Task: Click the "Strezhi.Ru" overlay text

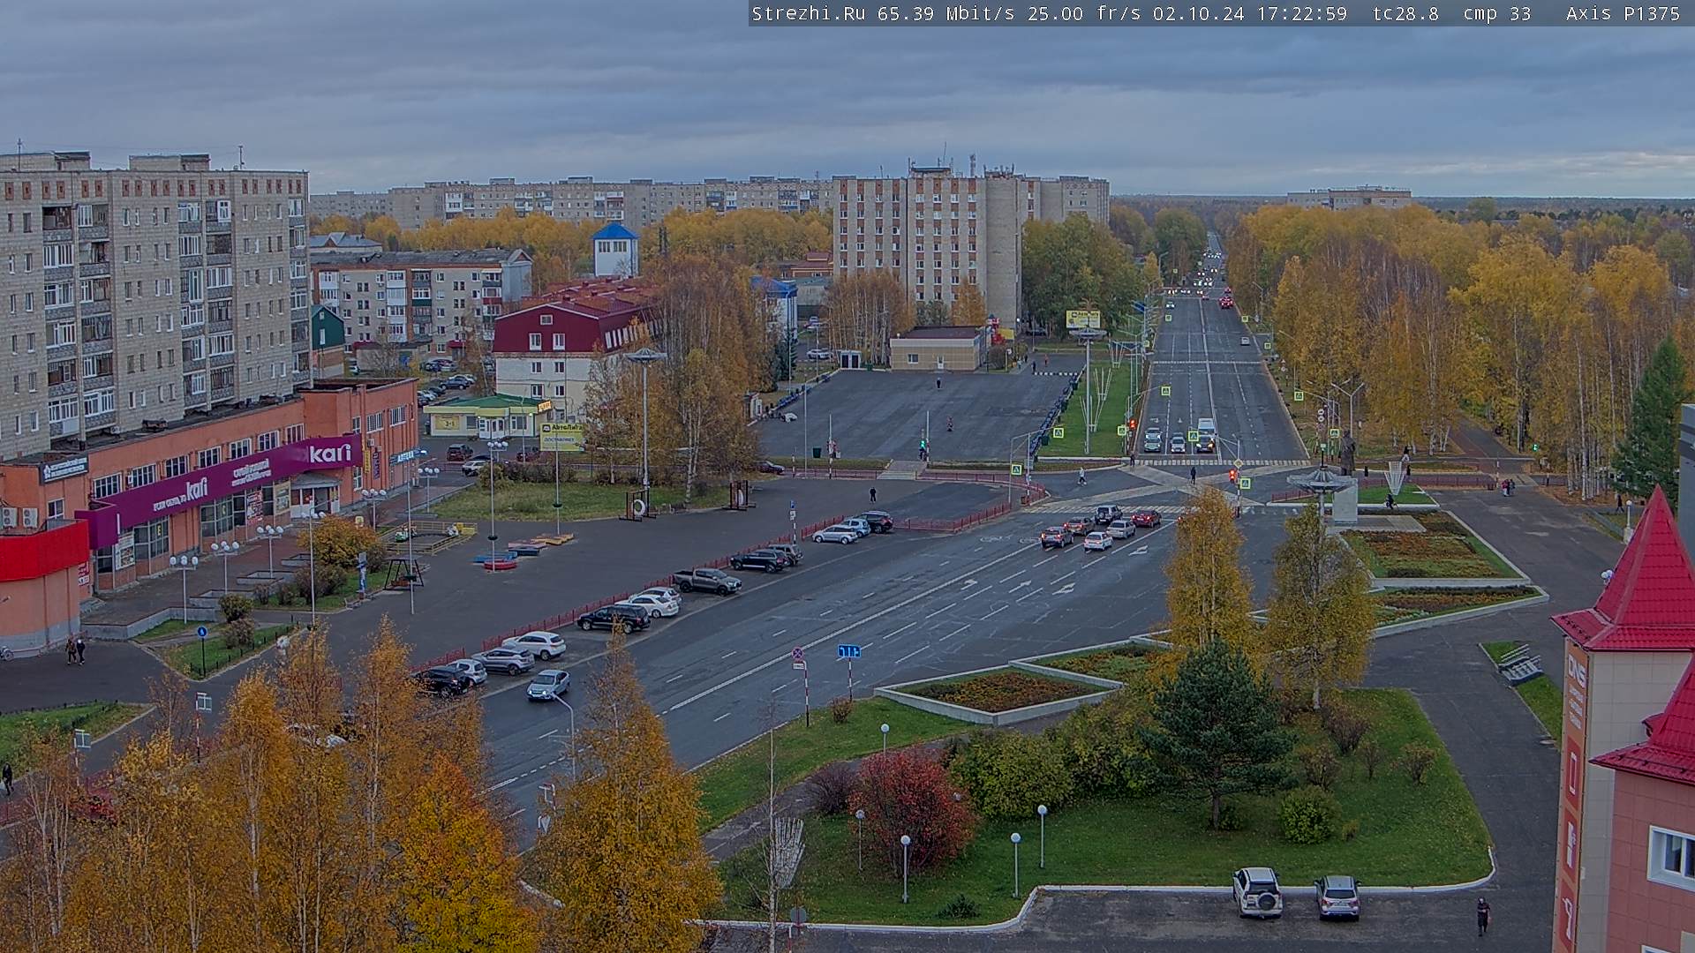Action: coord(809,13)
